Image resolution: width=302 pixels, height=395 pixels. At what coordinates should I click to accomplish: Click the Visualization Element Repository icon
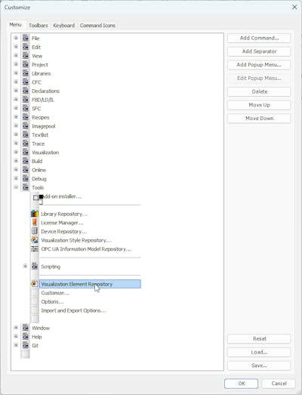(x=35, y=284)
